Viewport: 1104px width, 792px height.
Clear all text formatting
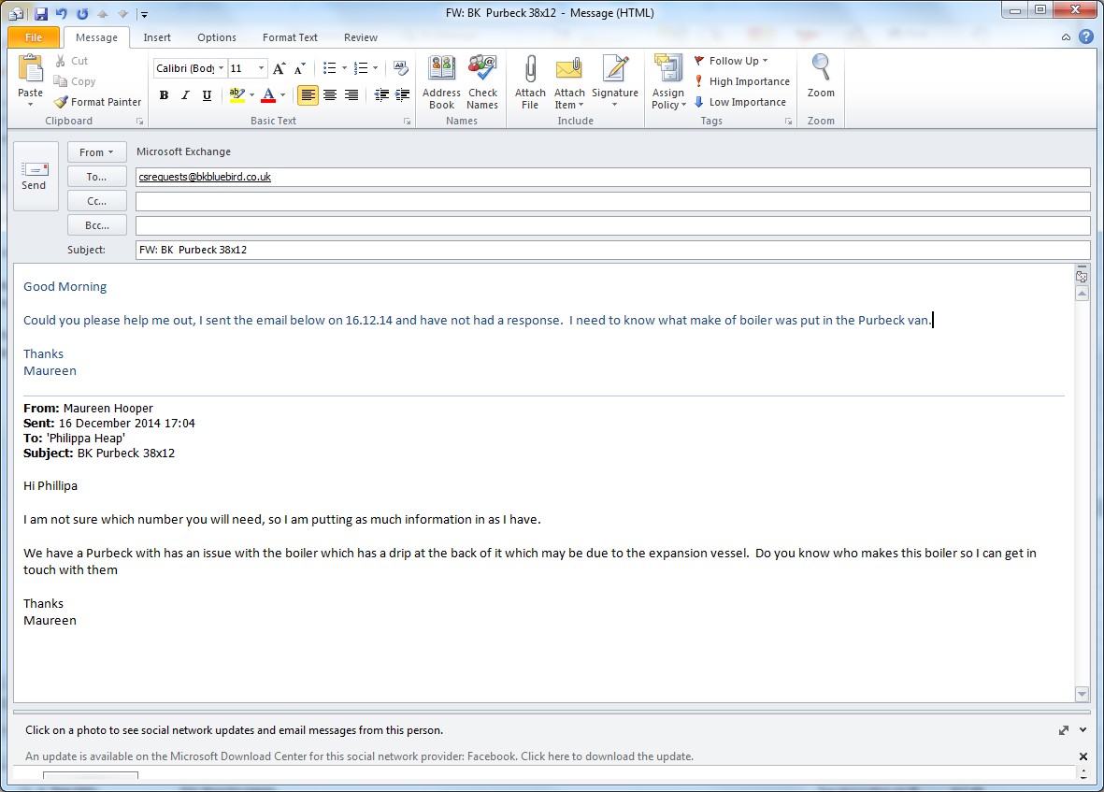coord(401,68)
